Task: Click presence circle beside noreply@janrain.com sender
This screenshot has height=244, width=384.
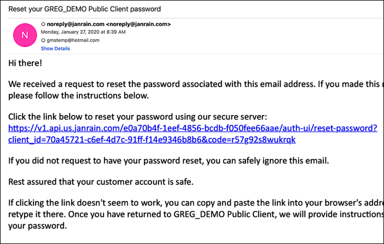Action: (x=43, y=24)
